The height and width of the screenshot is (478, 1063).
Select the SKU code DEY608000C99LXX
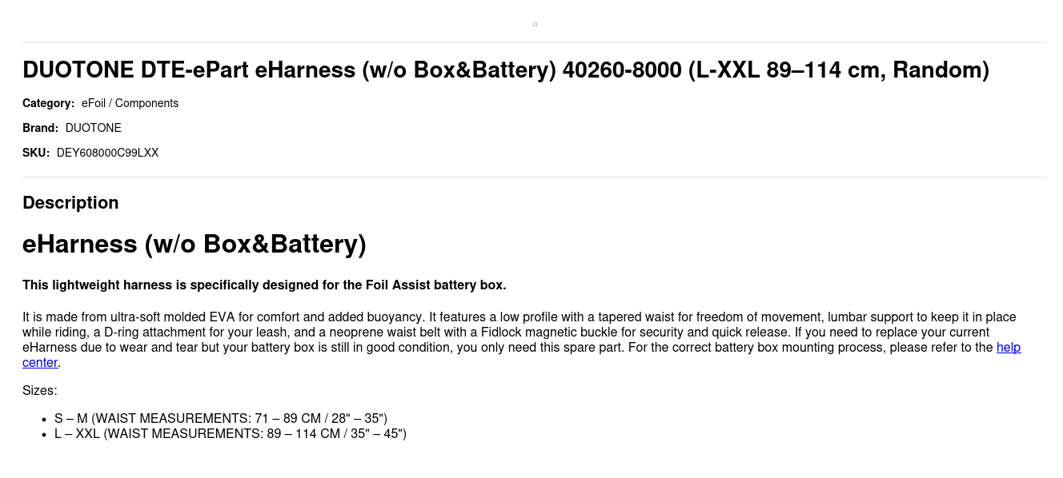(107, 153)
